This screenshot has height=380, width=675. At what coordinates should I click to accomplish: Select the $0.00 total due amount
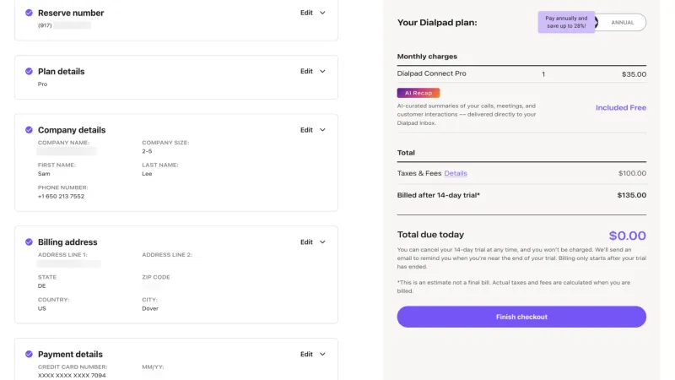point(627,236)
